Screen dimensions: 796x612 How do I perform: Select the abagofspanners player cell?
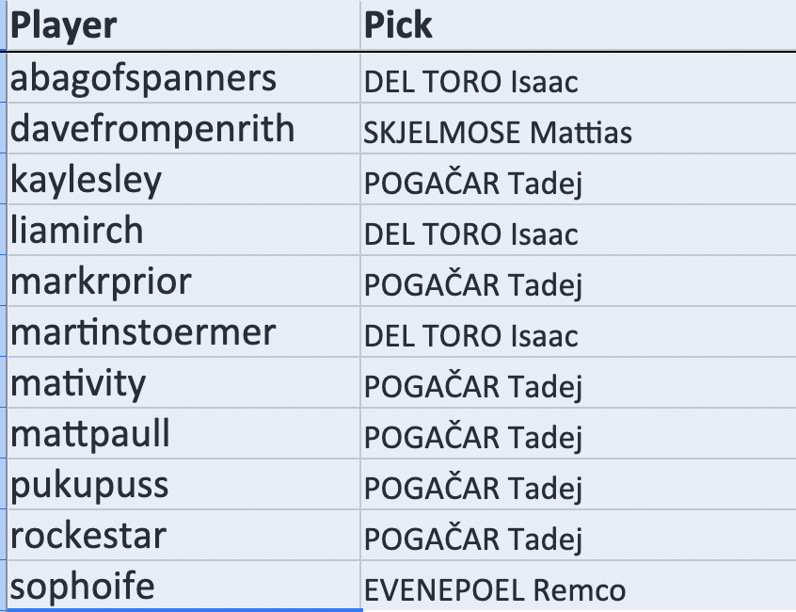183,79
